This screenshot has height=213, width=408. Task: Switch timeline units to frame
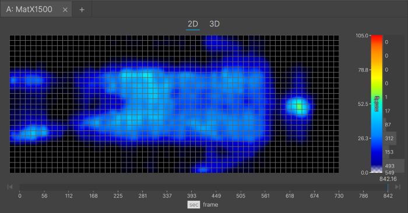click(210, 205)
